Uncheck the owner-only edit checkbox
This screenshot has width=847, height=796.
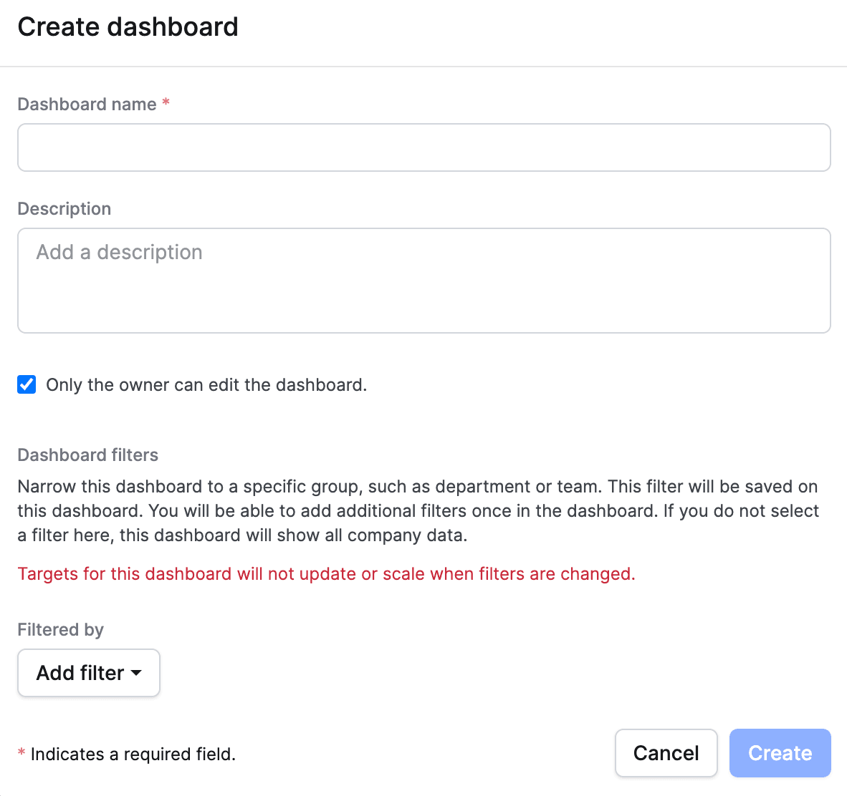27,384
